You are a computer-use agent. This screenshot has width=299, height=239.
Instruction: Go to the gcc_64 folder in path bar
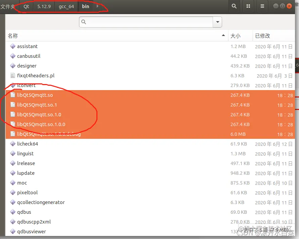click(66, 6)
